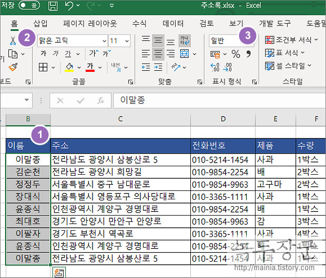Click the formula bar showing 이말종
The height and width of the screenshot is (278, 326).
(219, 100)
